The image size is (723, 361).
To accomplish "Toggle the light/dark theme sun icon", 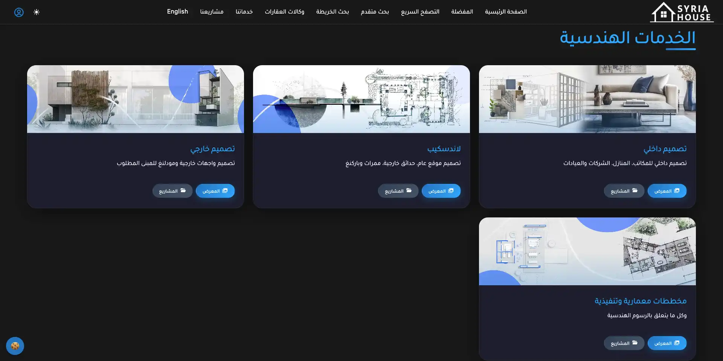I will [37, 12].
